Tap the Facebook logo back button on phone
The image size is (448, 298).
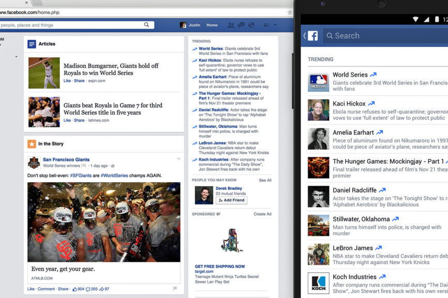tap(311, 36)
